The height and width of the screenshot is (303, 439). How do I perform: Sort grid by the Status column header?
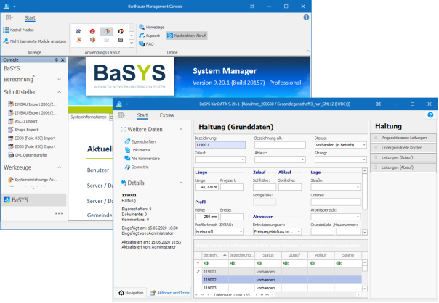click(268, 255)
